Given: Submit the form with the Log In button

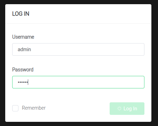Looking at the screenshot, I should [x=127, y=109].
